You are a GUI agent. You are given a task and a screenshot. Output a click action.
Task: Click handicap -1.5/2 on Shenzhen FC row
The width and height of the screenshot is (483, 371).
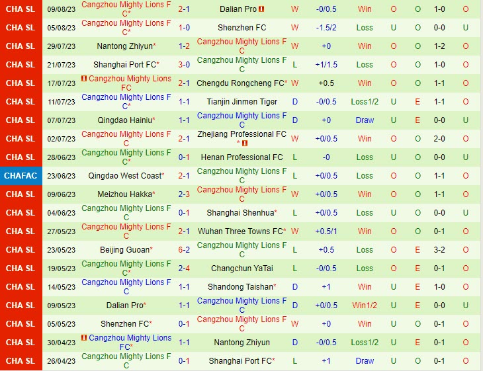click(x=326, y=28)
